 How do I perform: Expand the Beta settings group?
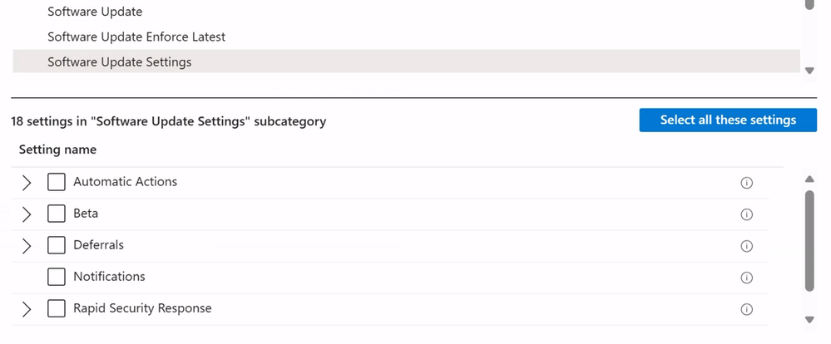click(27, 214)
